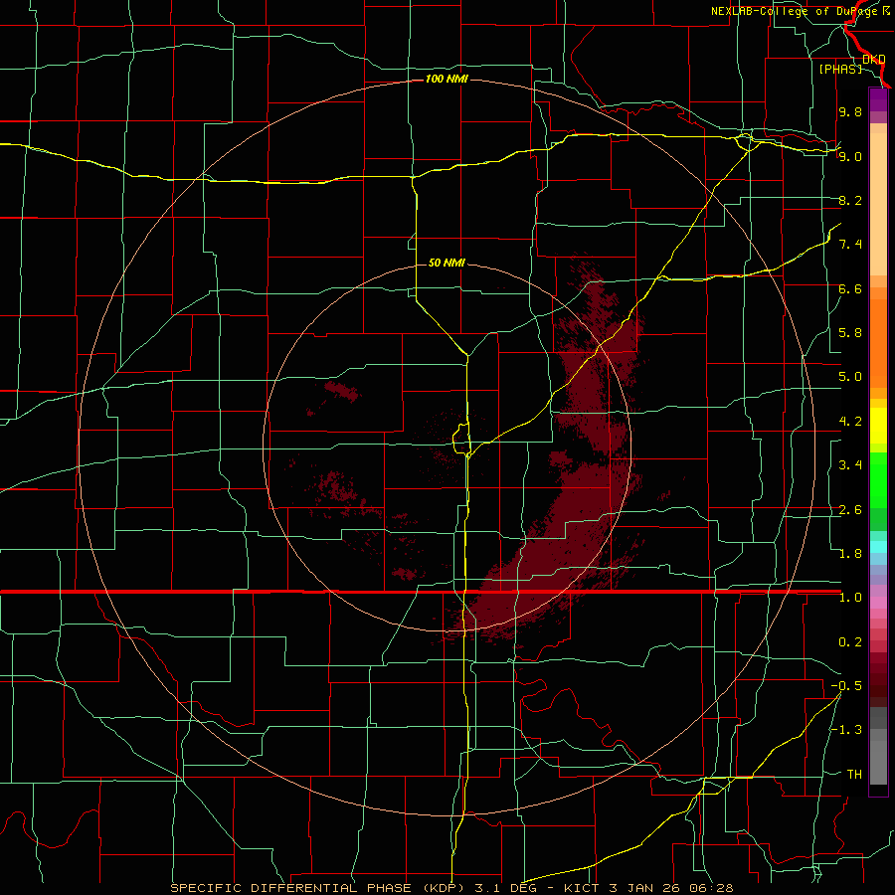Pick the yellow band near 4.2
This screenshot has width=895, height=895.
click(878, 426)
